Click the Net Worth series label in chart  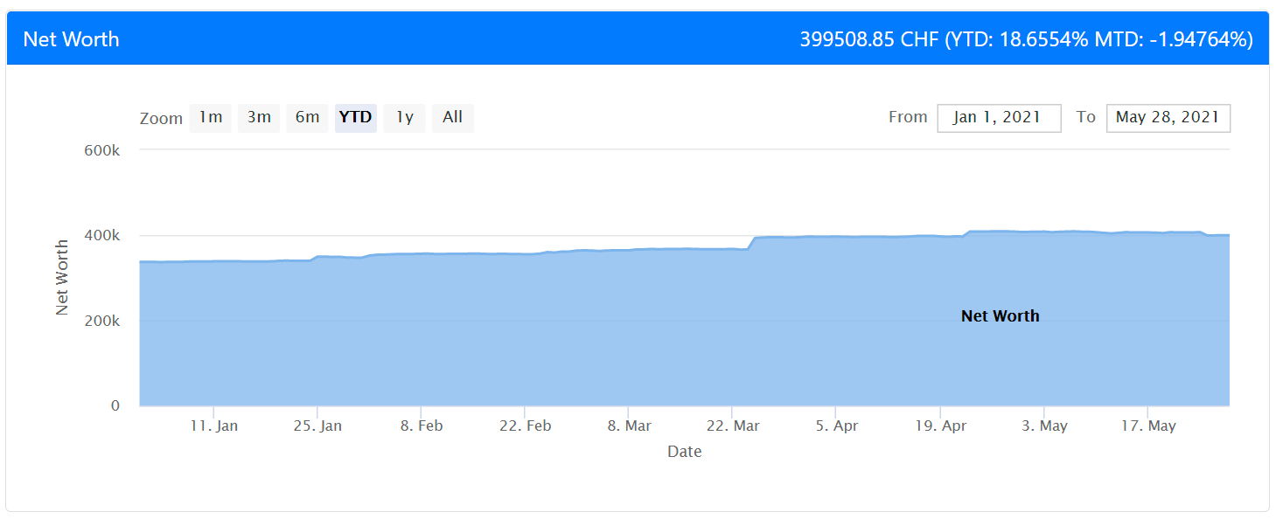1001,316
